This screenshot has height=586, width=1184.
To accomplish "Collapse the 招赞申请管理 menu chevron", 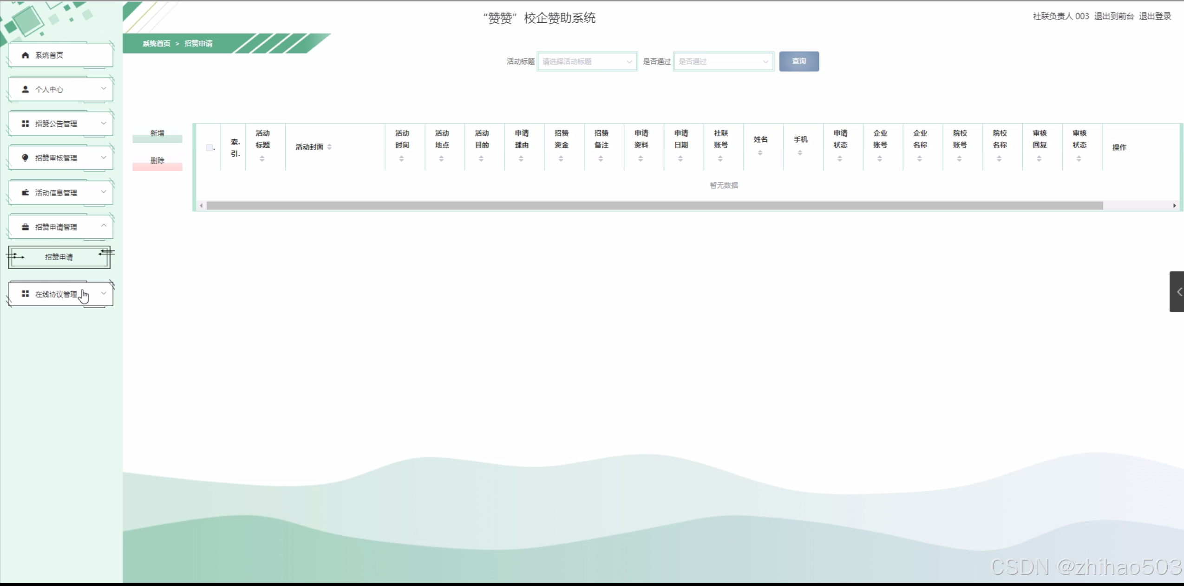I will 104,225.
